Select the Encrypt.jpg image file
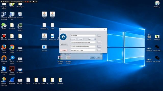The height and width of the screenshot is (91, 163). [x=52, y=37]
